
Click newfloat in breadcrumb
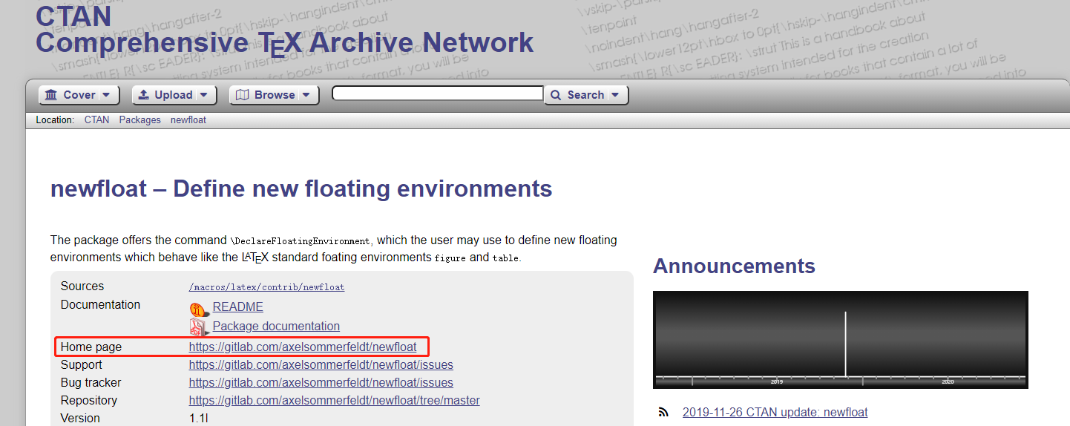point(188,119)
